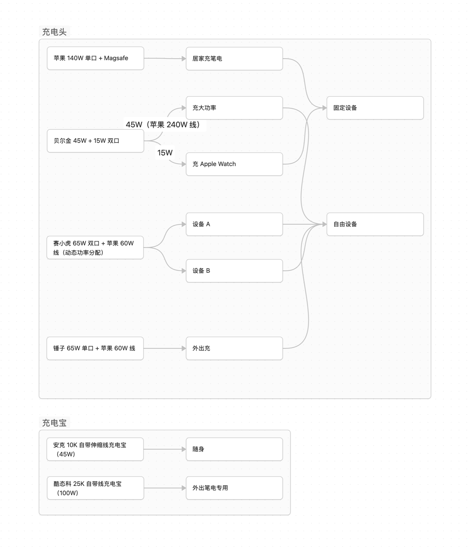Viewport: 470px width, 554px height.
Task: Click the 居家充笔电 node
Action: pyautogui.click(x=234, y=59)
